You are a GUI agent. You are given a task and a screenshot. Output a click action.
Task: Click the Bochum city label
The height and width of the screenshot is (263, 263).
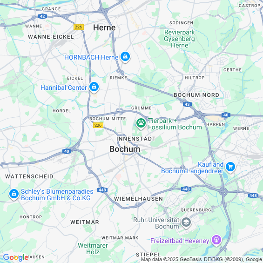pyautogui.click(x=125, y=149)
